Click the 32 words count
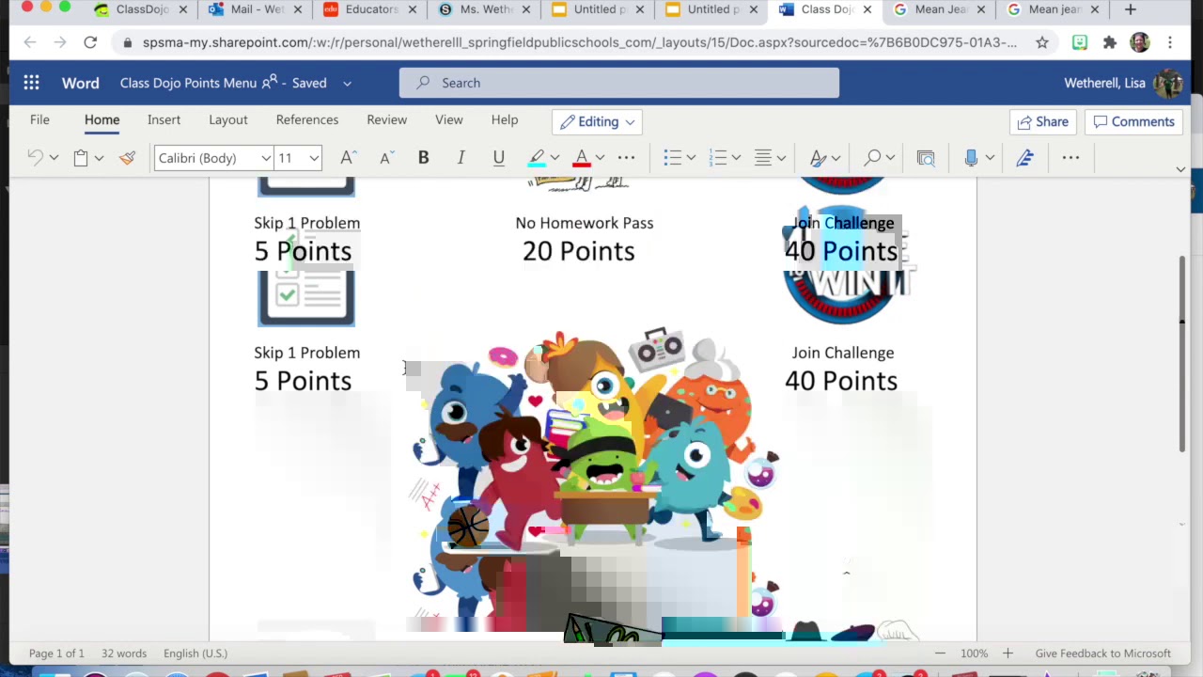Viewport: 1203px width, 677px height. (x=124, y=653)
